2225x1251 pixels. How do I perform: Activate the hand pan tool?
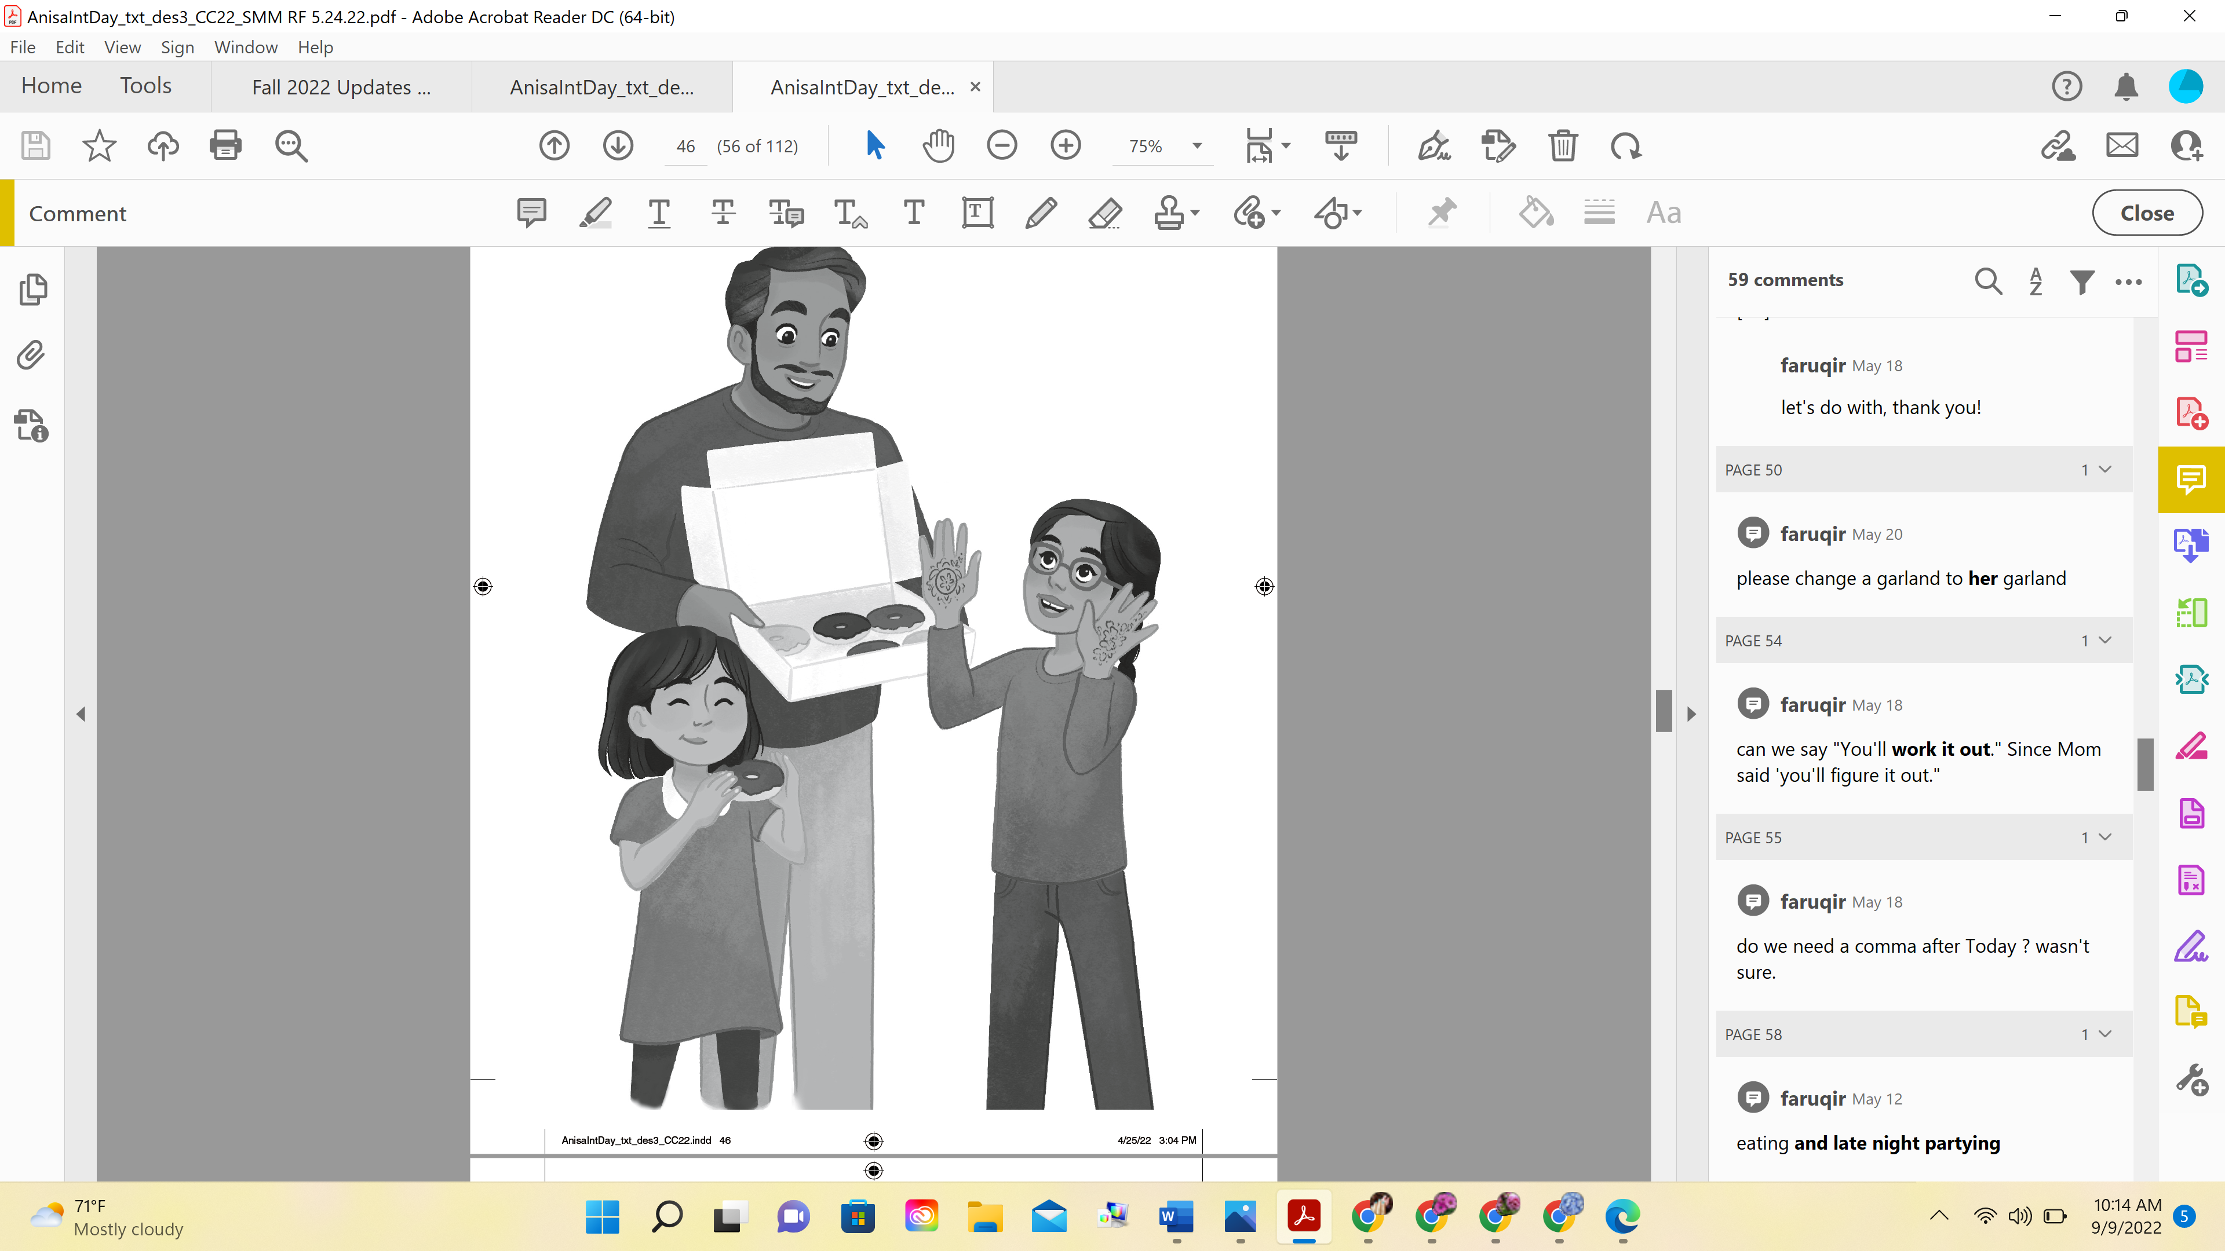coord(938,145)
